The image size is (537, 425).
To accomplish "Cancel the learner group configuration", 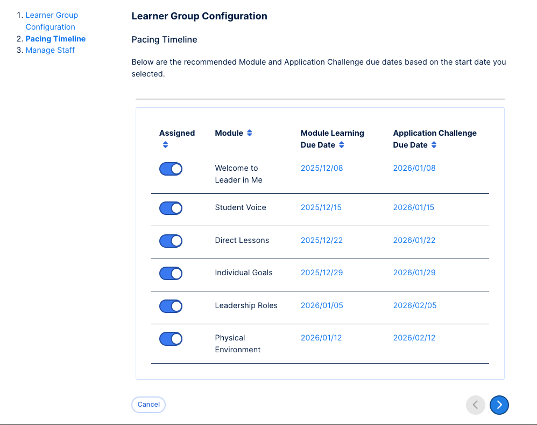I will coord(149,405).
